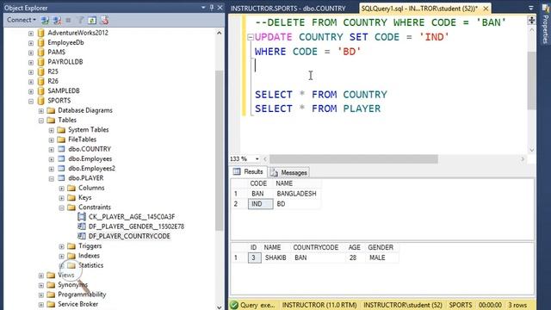Collapse the UPDATE statement outline toggle
The height and width of the screenshot is (310, 551).
tap(251, 37)
